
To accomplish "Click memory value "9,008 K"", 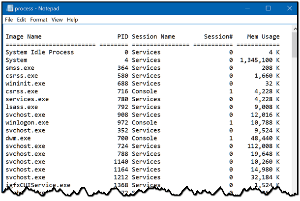I will click(267, 107).
